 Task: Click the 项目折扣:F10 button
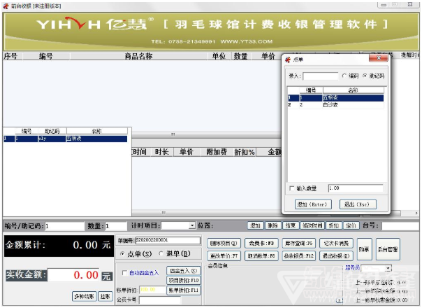184,281
